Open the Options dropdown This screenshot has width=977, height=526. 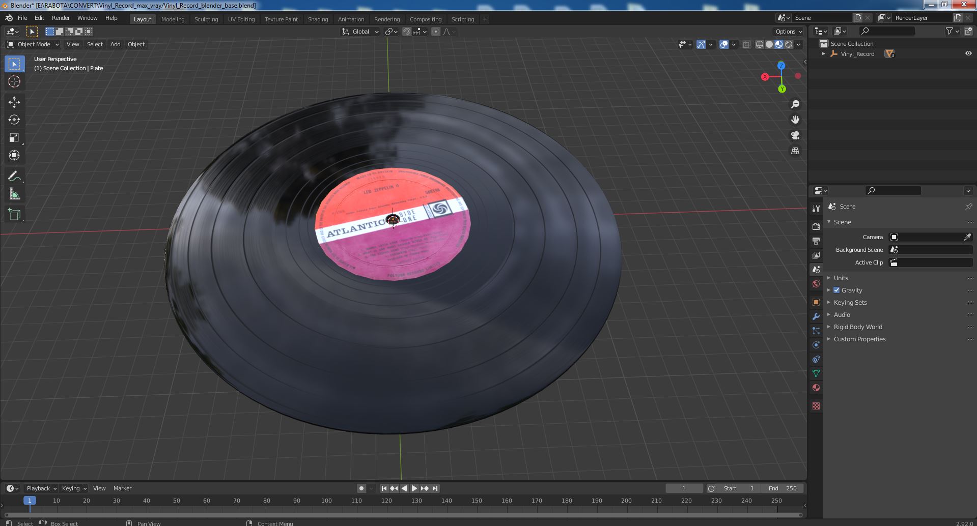789,32
